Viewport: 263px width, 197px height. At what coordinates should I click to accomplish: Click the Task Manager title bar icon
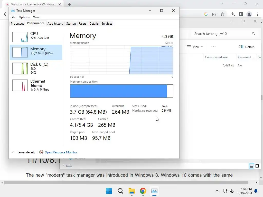pos(13,11)
